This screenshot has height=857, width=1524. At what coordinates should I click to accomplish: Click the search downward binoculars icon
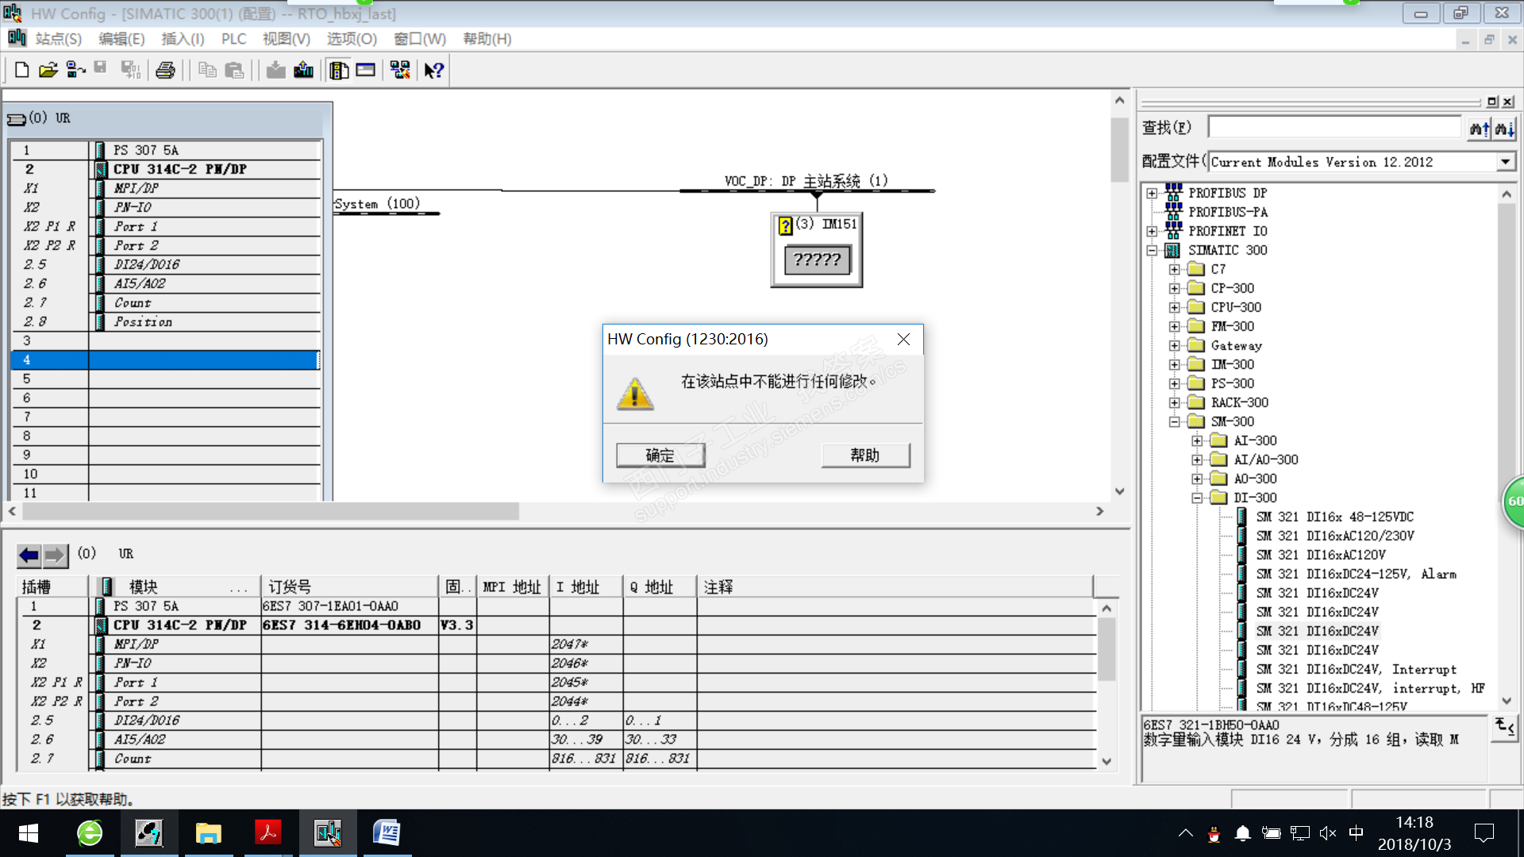1503,129
